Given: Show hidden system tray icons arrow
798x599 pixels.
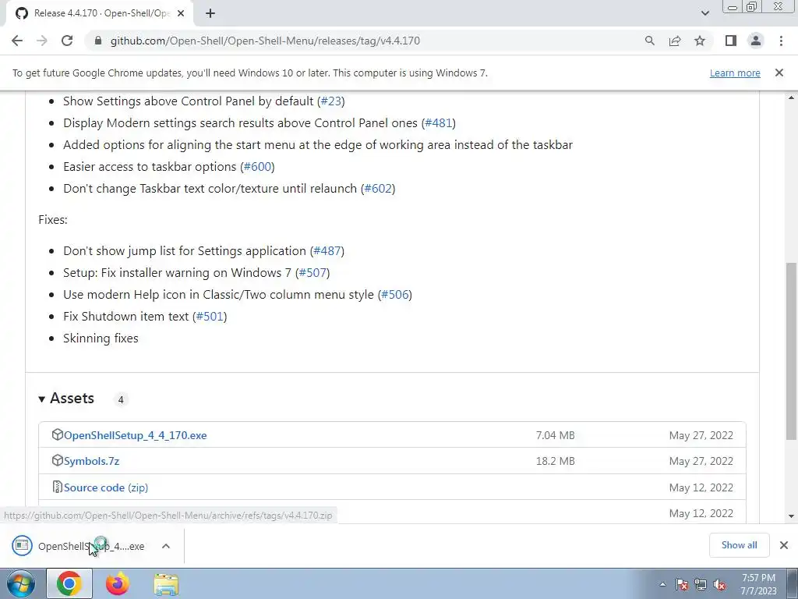Looking at the screenshot, I should click(662, 585).
